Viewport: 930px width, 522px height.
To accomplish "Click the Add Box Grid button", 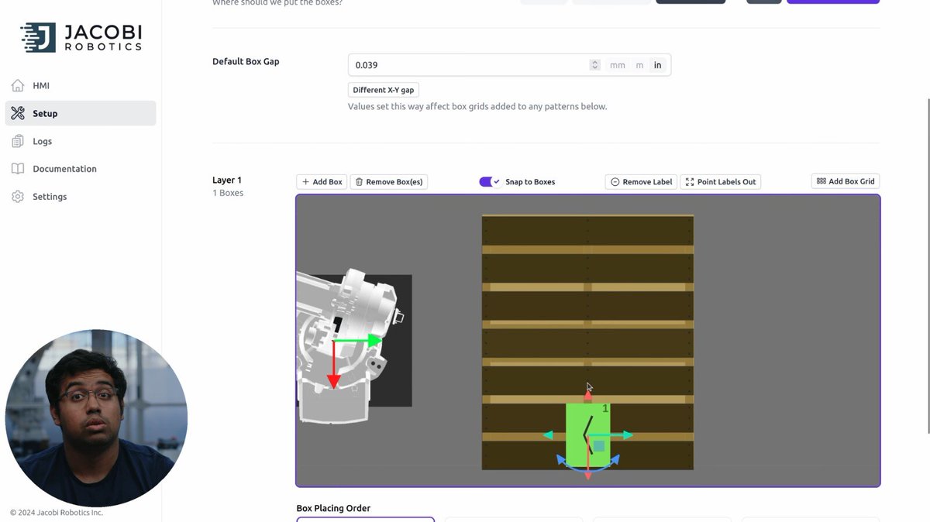I will click(846, 181).
